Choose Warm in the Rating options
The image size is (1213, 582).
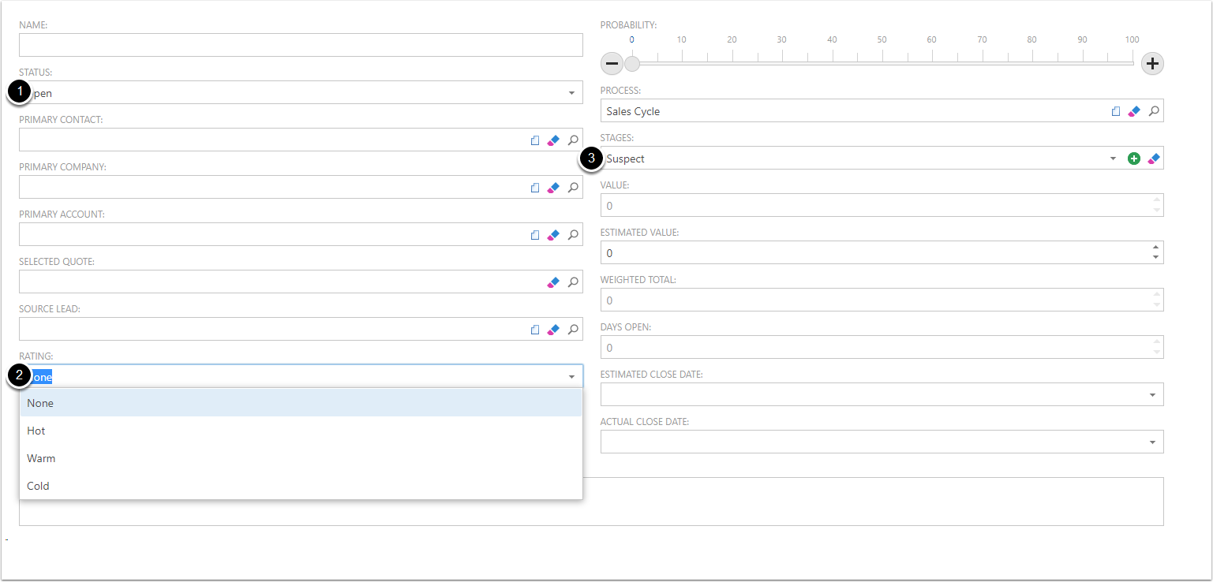(x=41, y=458)
